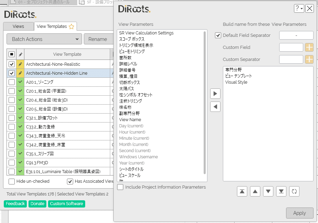Click inside the Custom Field text box
The height and width of the screenshot is (223, 318).
(291, 47)
